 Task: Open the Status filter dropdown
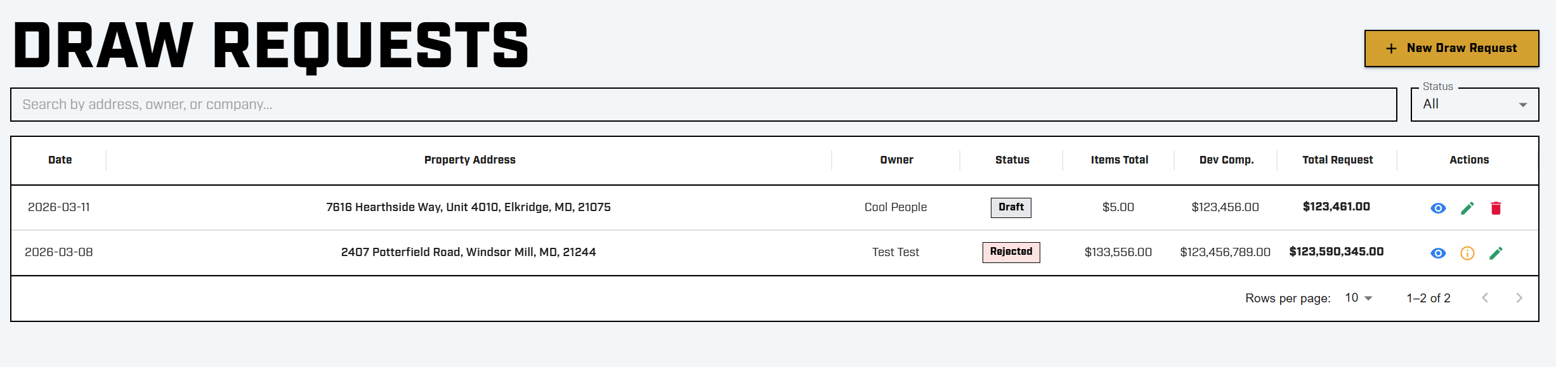1474,105
